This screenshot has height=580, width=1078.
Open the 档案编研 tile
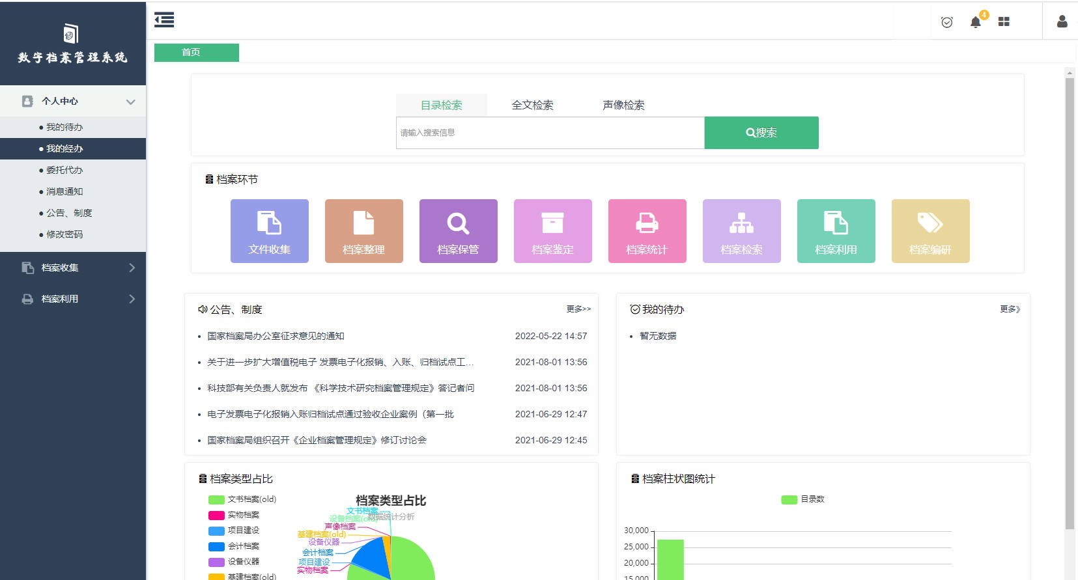tap(930, 231)
